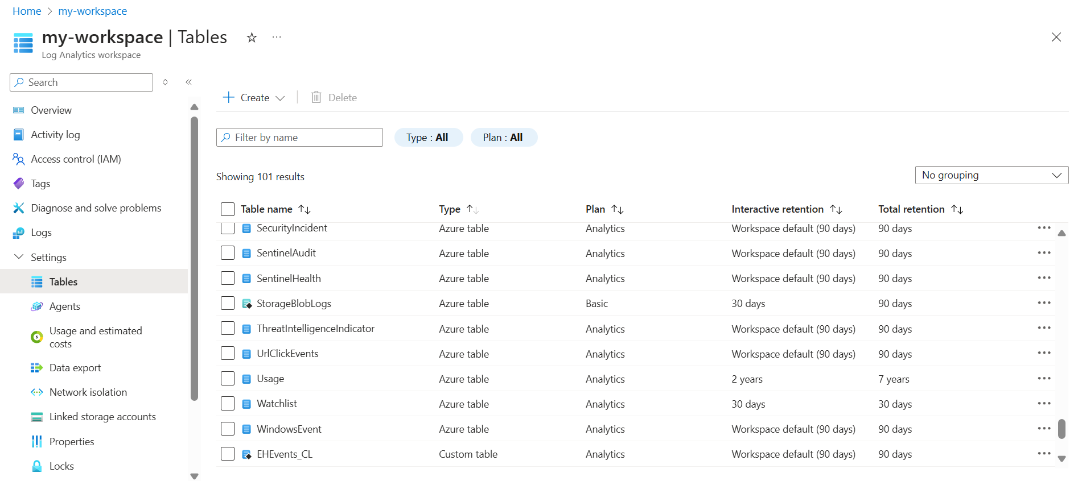Open the Agents menu item
This screenshot has width=1082, height=481.
point(64,306)
